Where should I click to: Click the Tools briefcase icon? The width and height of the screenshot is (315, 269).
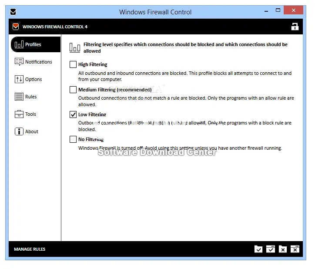tap(19, 114)
